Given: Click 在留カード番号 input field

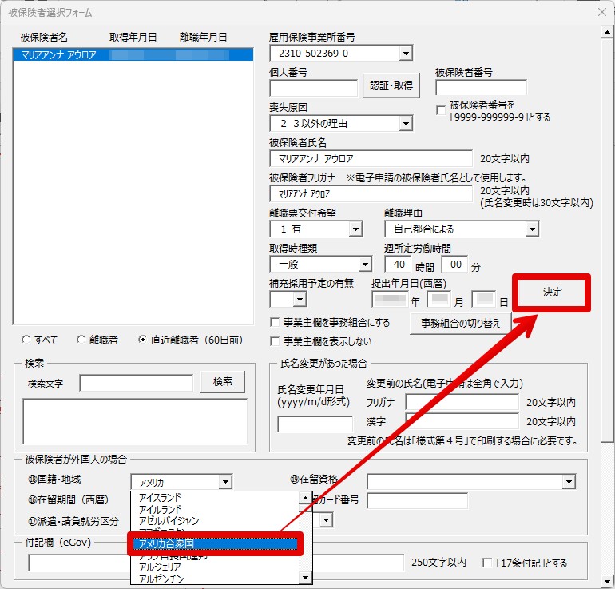Looking at the screenshot, I should (x=417, y=501).
